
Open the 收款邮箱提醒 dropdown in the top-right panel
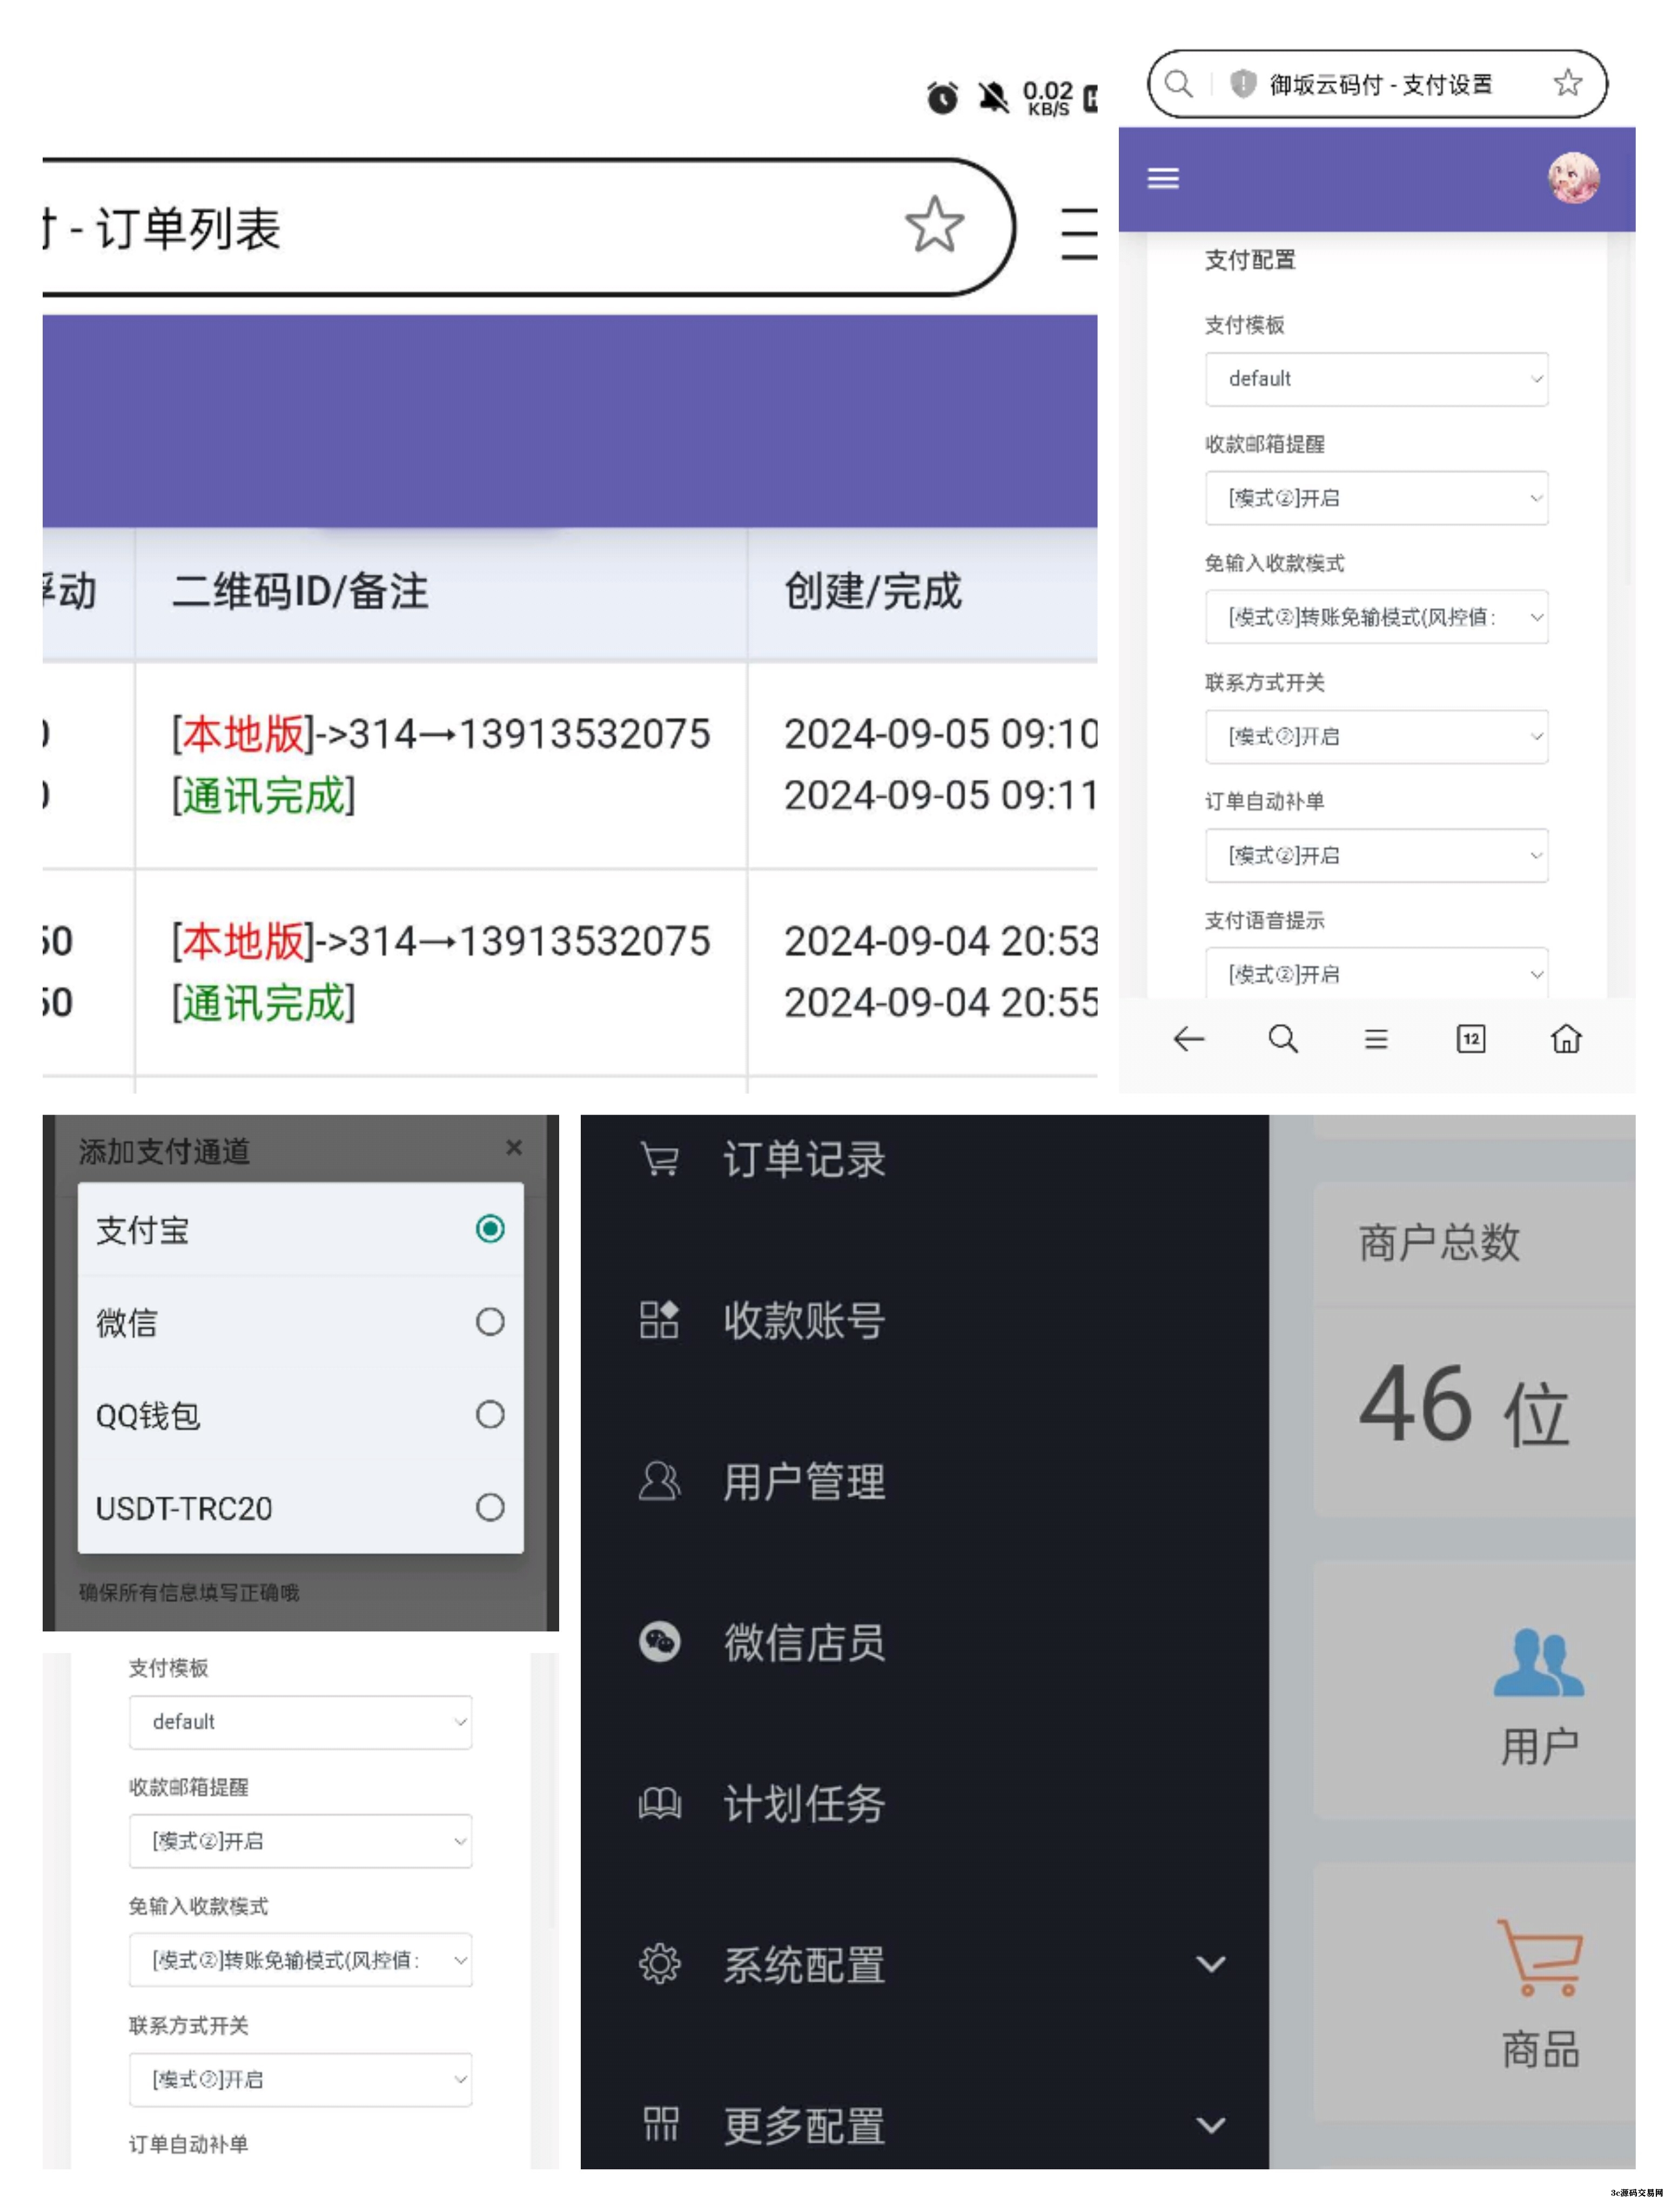point(1377,498)
